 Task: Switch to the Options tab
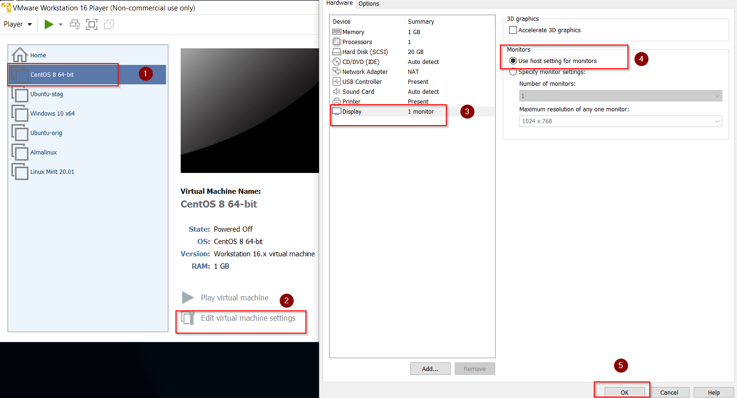[368, 4]
